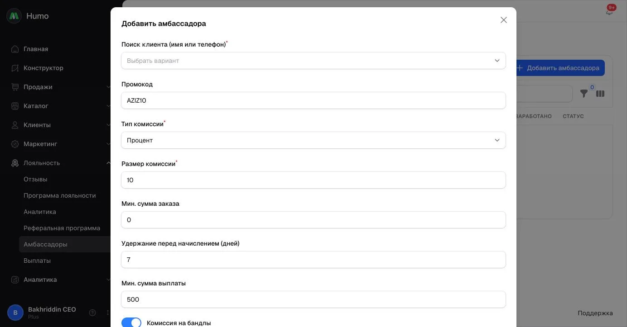The height and width of the screenshot is (327, 627).
Task: Click the Конструктор sidebar icon
Action: (15, 68)
